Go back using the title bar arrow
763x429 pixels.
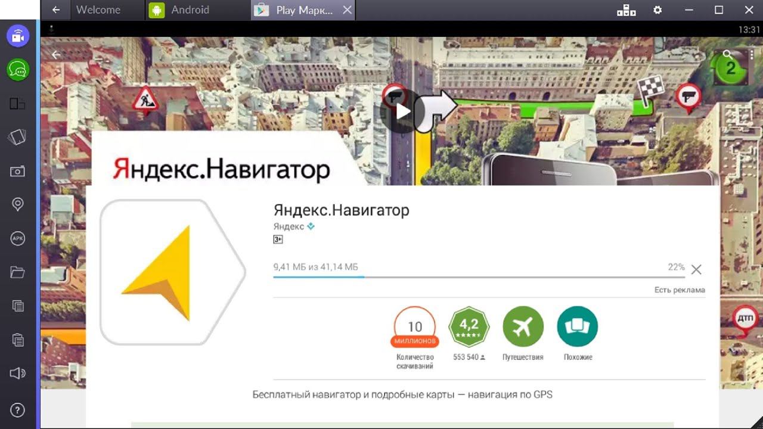tap(56, 10)
